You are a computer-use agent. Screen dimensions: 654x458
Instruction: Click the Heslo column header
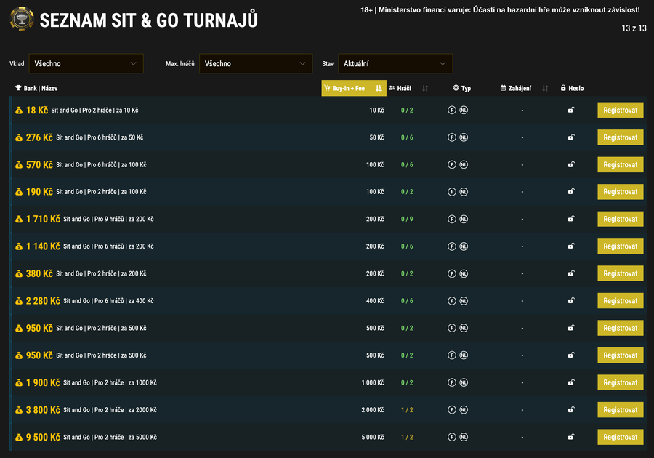pos(573,88)
